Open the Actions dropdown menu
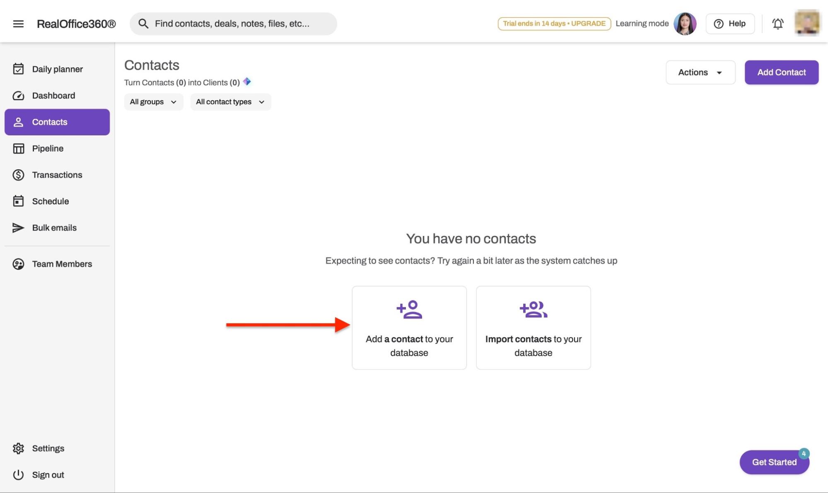The width and height of the screenshot is (828, 493). click(700, 72)
